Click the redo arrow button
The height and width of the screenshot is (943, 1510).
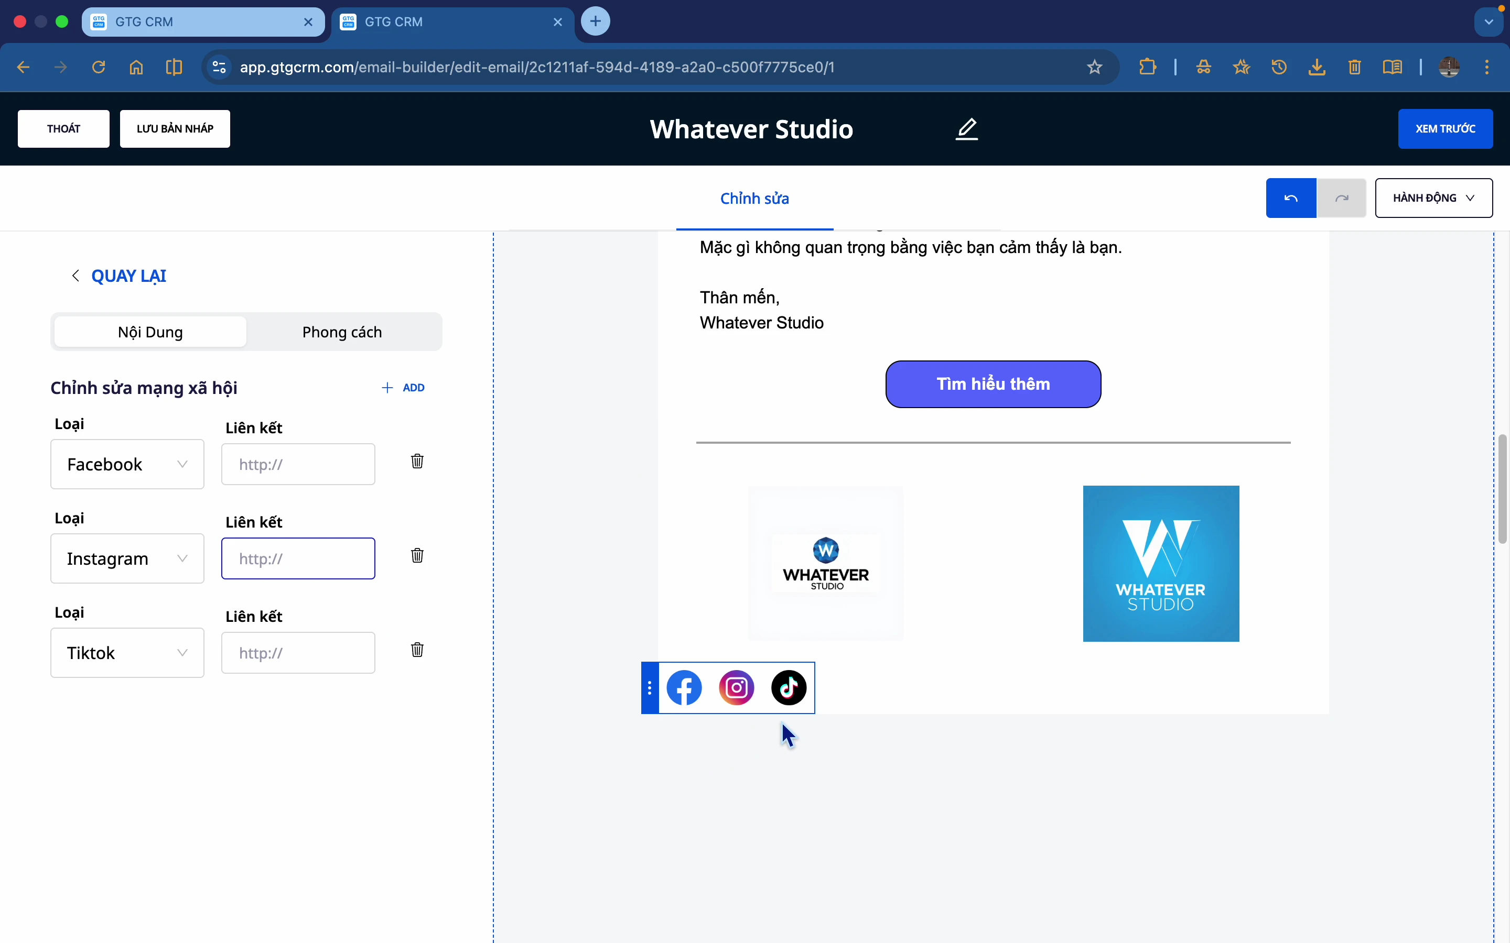coord(1341,199)
